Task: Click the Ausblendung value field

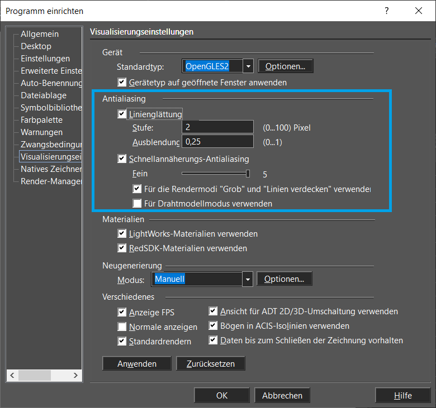Action: [x=217, y=142]
